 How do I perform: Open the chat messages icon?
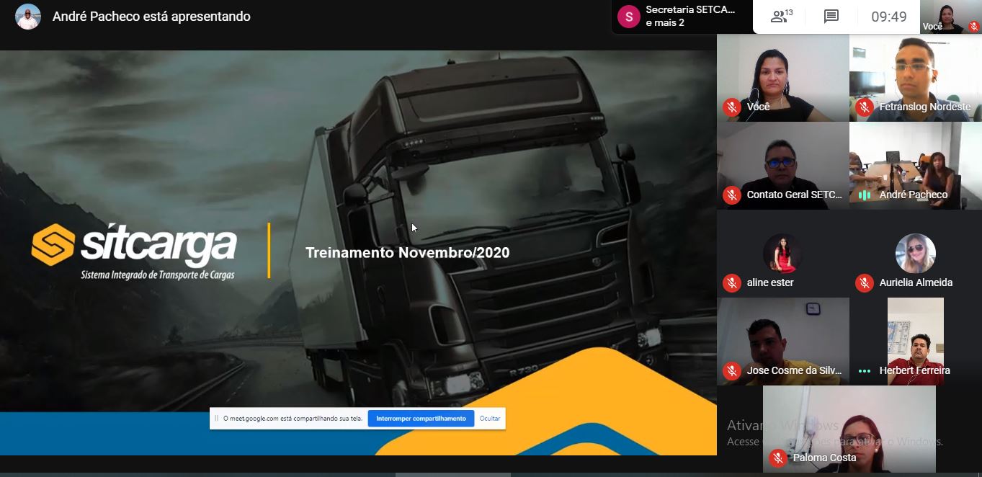pyautogui.click(x=831, y=17)
